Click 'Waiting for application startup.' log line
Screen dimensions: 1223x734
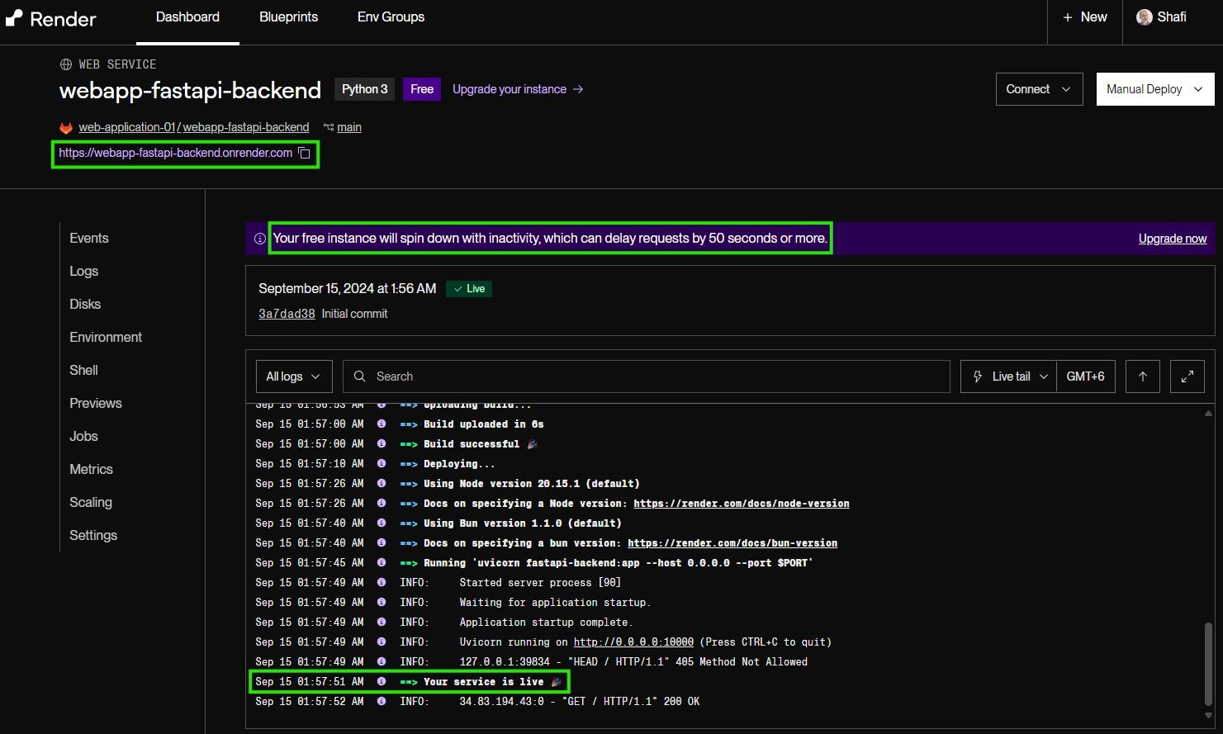(555, 603)
